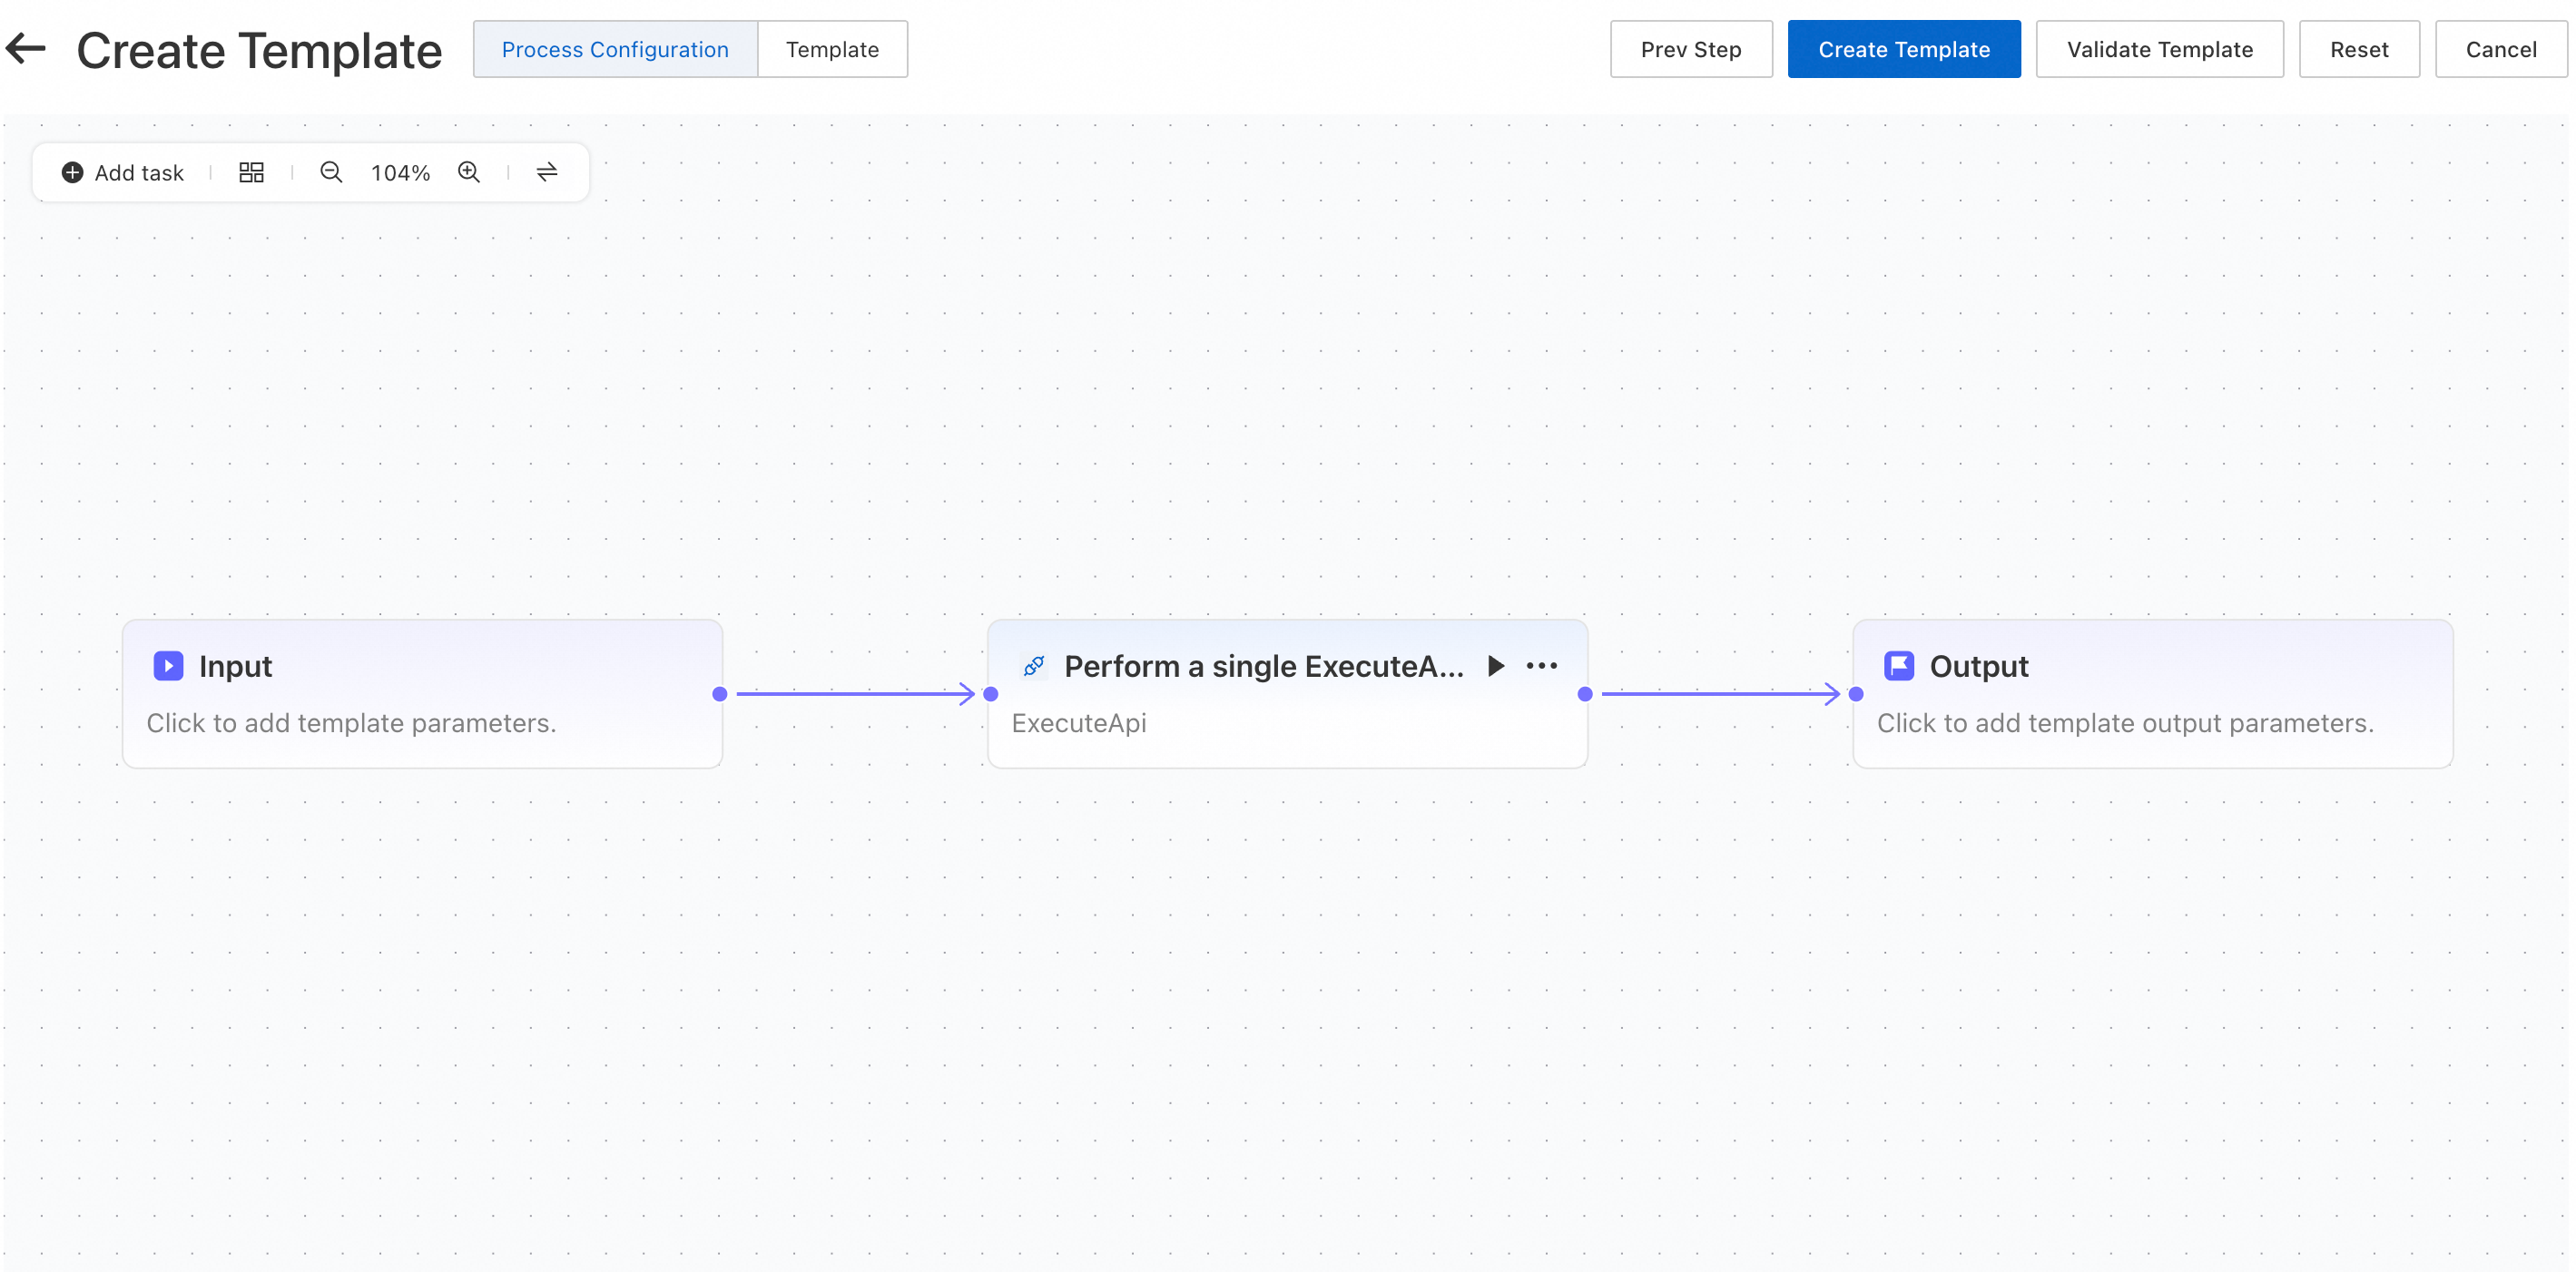Viewport: 2576px width, 1272px height.
Task: Switch to the Template tab
Action: click(x=832, y=49)
